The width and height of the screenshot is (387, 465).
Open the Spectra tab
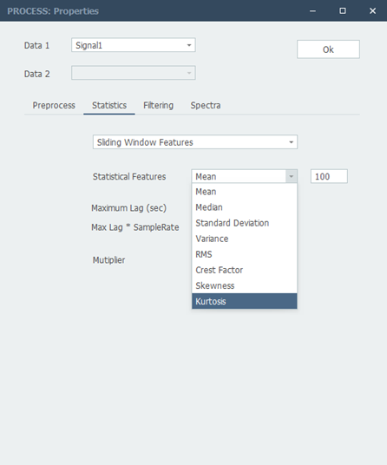pos(206,105)
